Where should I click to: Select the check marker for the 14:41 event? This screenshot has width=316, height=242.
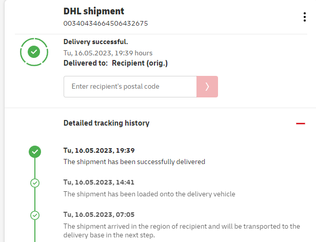[35, 183]
